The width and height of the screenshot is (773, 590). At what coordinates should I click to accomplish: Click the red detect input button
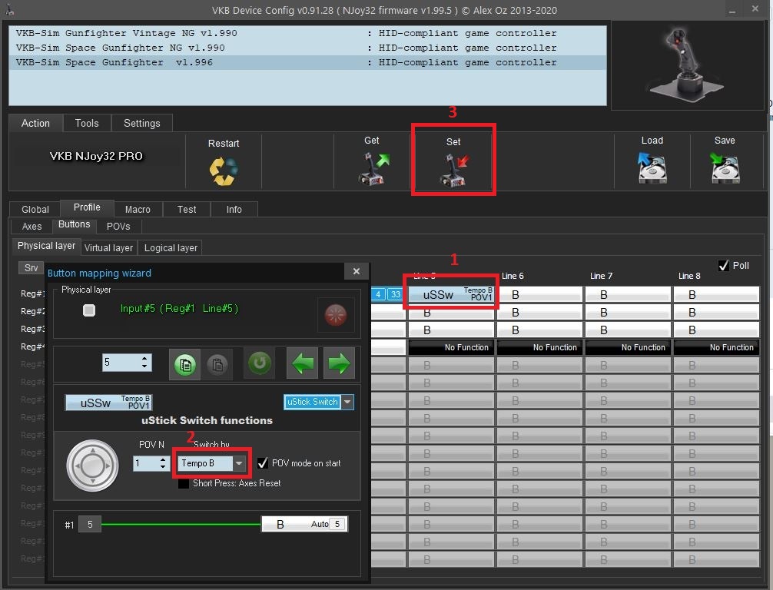pyautogui.click(x=336, y=315)
